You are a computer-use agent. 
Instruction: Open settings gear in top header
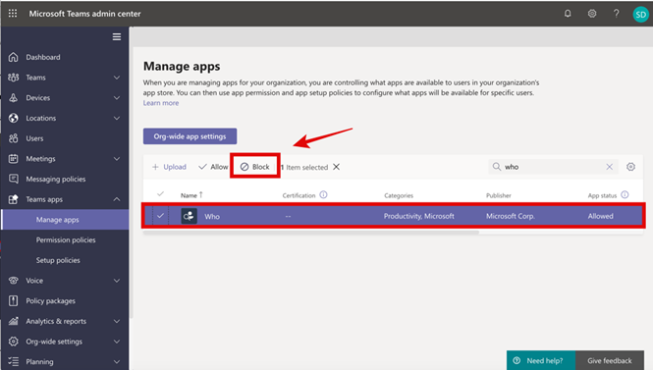pyautogui.click(x=592, y=14)
